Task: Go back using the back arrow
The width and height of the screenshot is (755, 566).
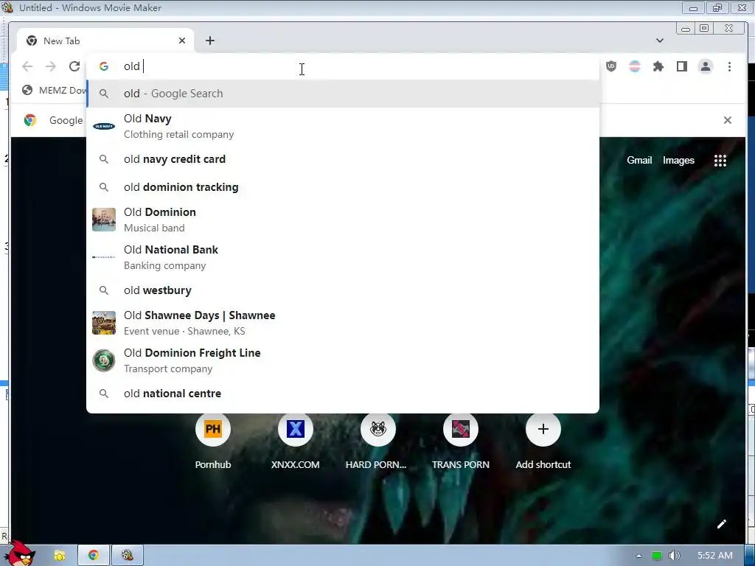Action: pyautogui.click(x=27, y=66)
